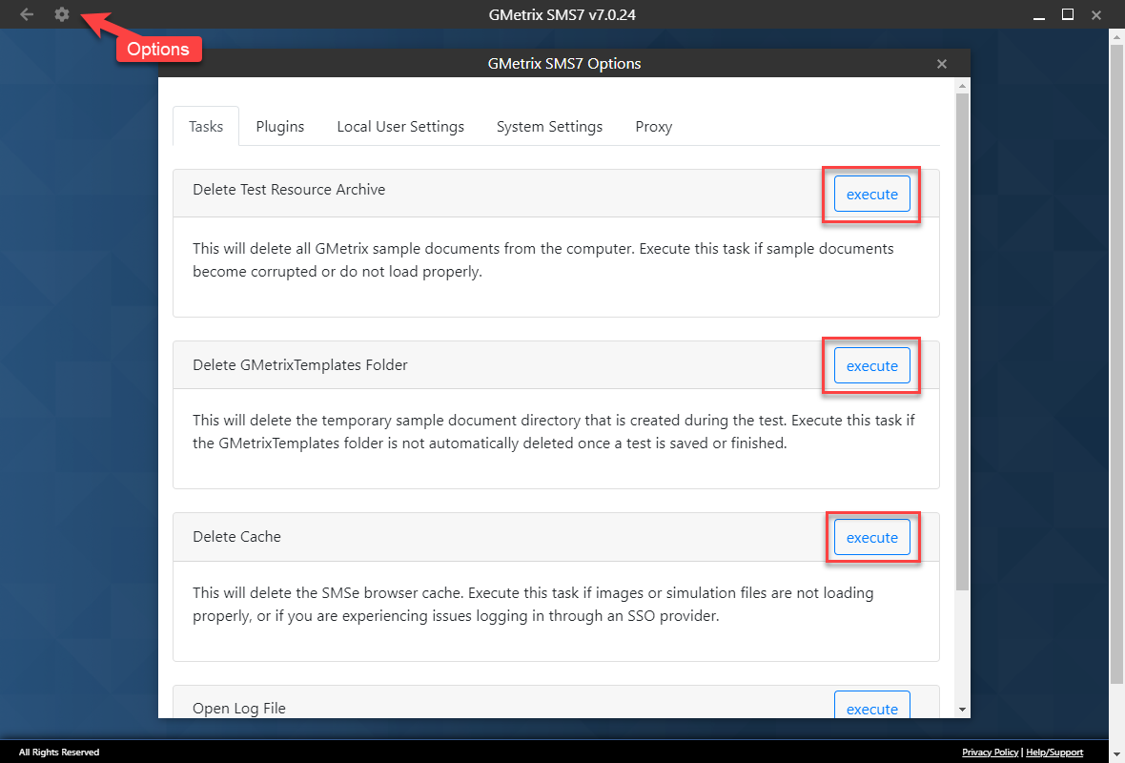Click the Options callout label
This screenshot has width=1125, height=763.
coord(158,48)
